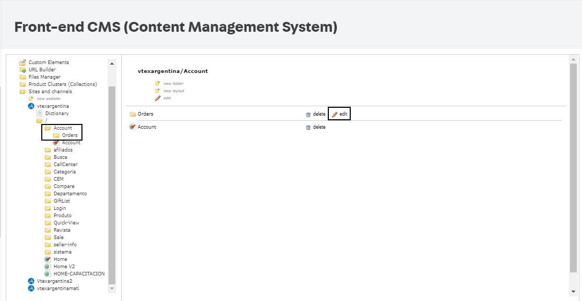Click the new folder icon
Screen dimensions: 582x301
click(x=157, y=83)
